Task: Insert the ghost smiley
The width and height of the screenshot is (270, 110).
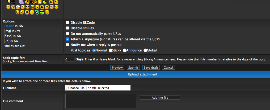Action: coord(21,2)
